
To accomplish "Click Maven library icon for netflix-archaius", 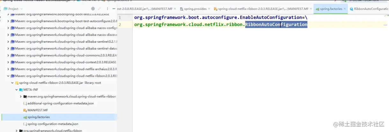I will 13,69.
